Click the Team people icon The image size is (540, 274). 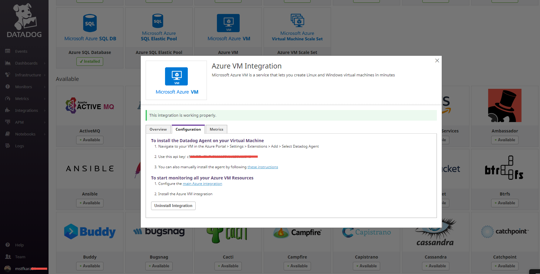[x=8, y=257]
